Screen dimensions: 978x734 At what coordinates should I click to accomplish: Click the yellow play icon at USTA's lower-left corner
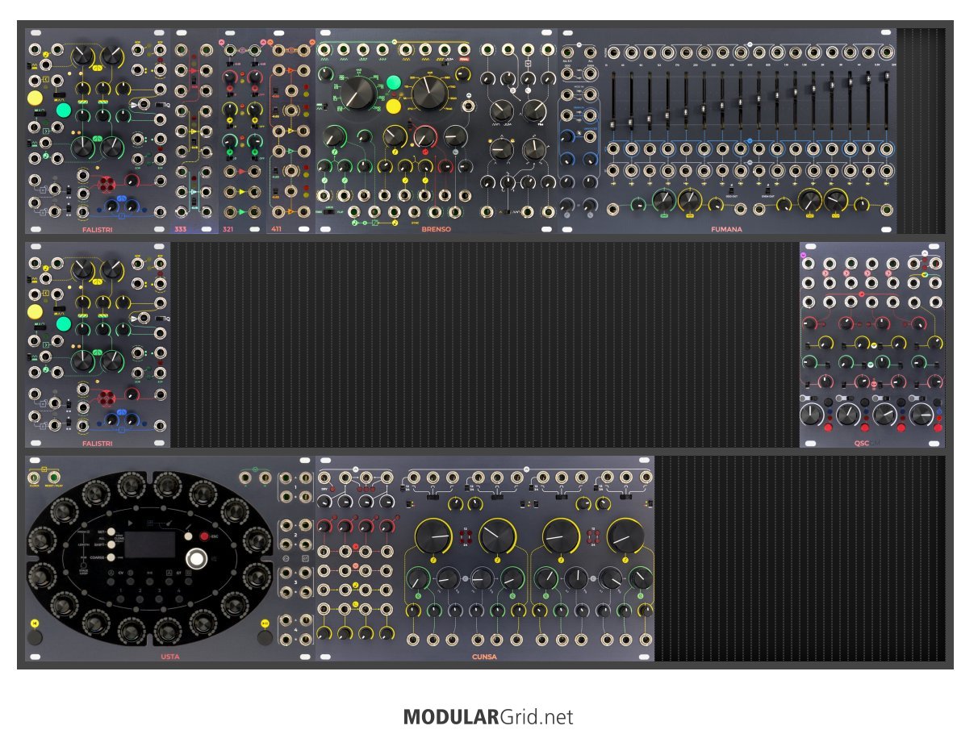[x=34, y=623]
